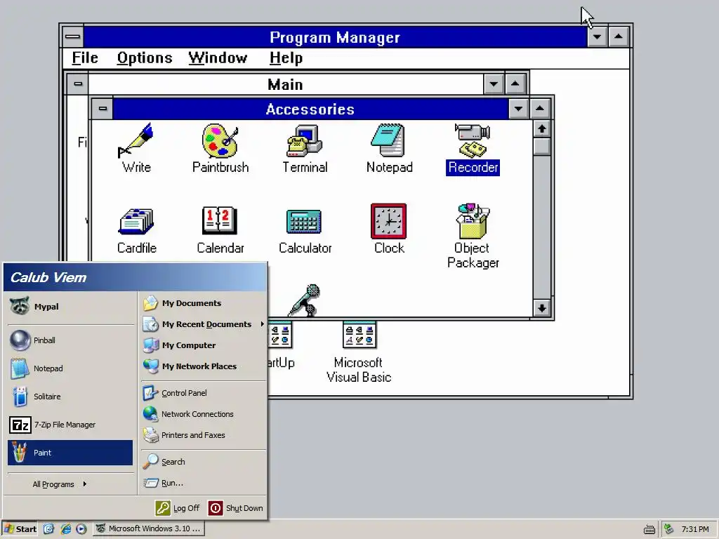This screenshot has height=539, width=719.
Task: Click the 7:31 PM clock
Action: [695, 529]
